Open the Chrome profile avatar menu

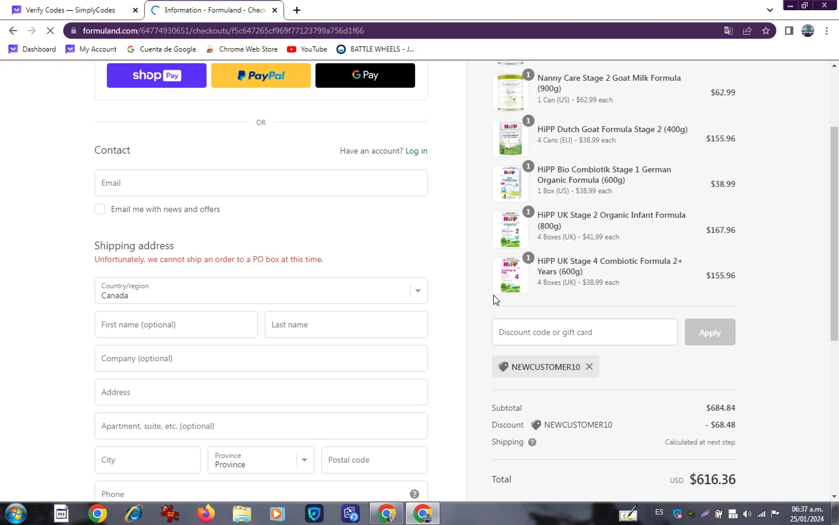tap(808, 31)
